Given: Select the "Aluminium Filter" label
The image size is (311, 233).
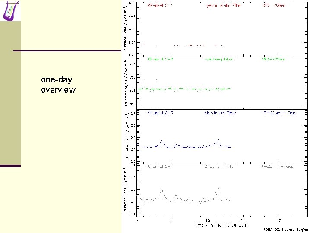Looking at the screenshot, I should [x=220, y=113].
